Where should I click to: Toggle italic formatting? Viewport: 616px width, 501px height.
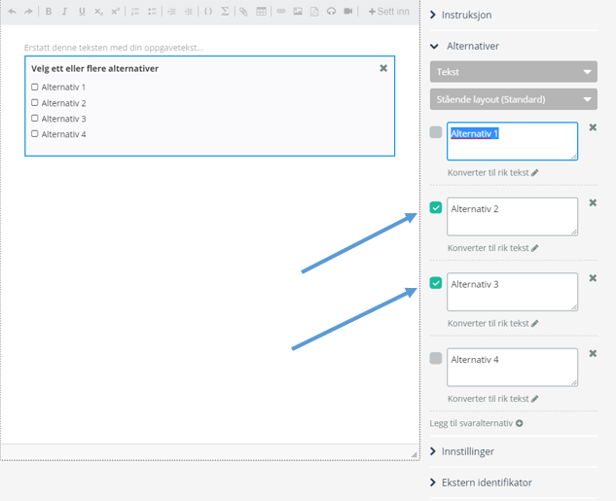tap(65, 12)
